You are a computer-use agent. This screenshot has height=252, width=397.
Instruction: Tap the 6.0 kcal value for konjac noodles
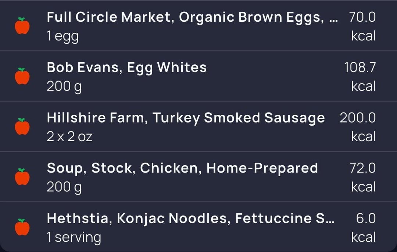point(363,228)
